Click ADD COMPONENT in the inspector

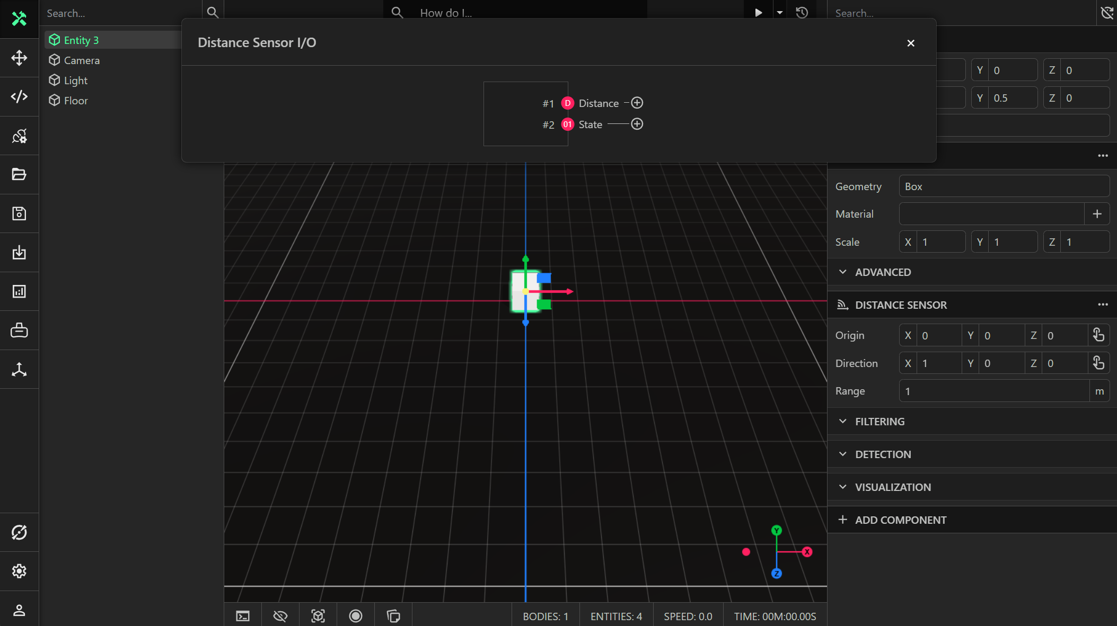coord(900,520)
